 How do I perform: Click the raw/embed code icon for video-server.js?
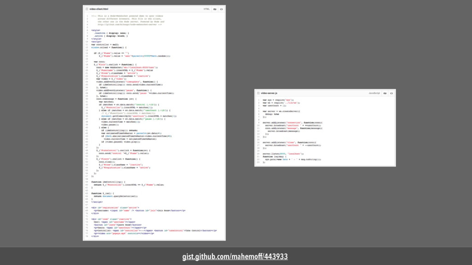tap(391, 93)
